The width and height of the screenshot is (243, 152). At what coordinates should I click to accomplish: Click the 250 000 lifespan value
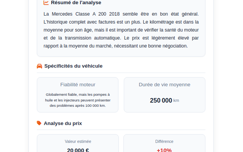[161, 100]
